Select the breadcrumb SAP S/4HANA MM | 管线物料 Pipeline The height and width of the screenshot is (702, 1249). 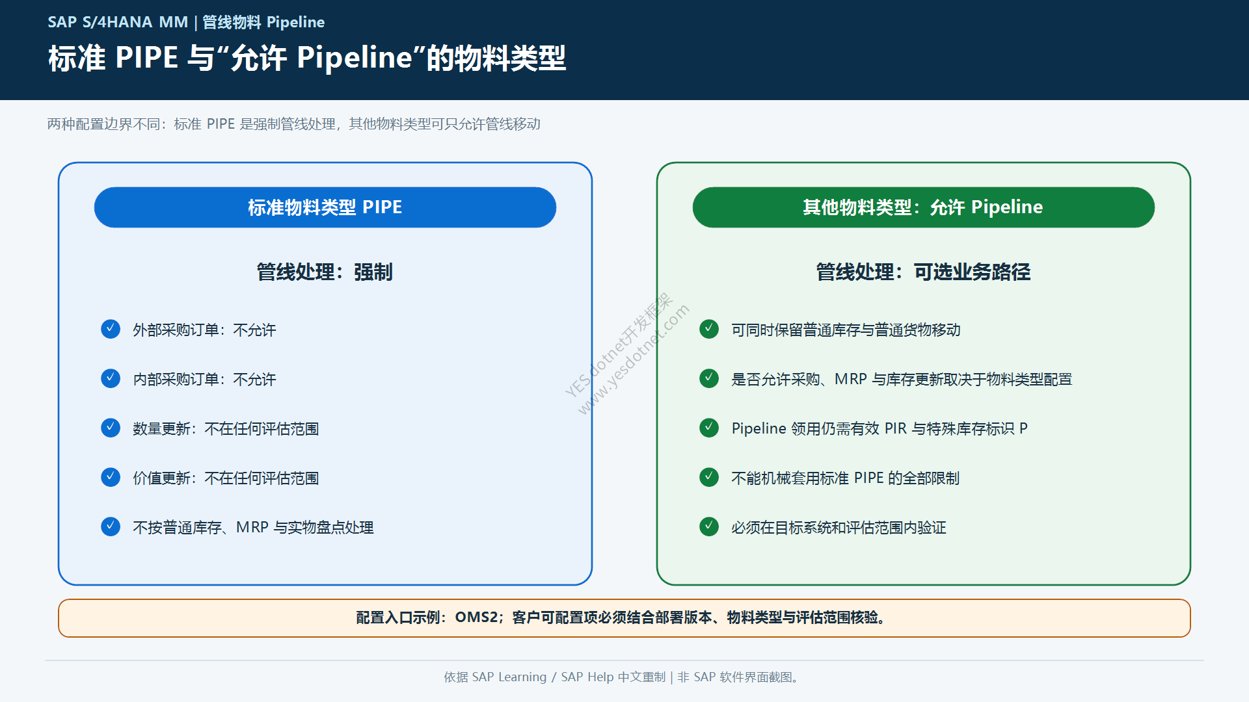coord(186,22)
